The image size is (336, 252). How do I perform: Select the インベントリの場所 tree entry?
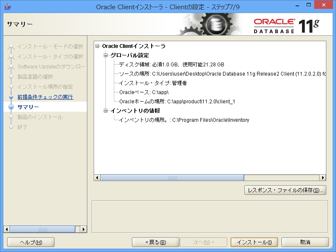pyautogui.click(x=184, y=120)
